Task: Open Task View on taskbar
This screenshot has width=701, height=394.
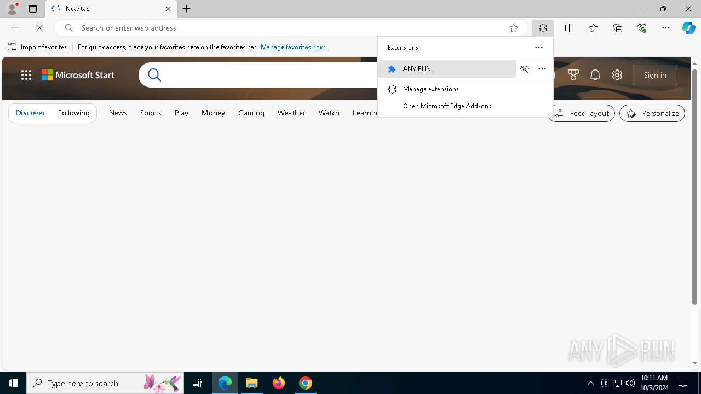Action: [x=197, y=383]
